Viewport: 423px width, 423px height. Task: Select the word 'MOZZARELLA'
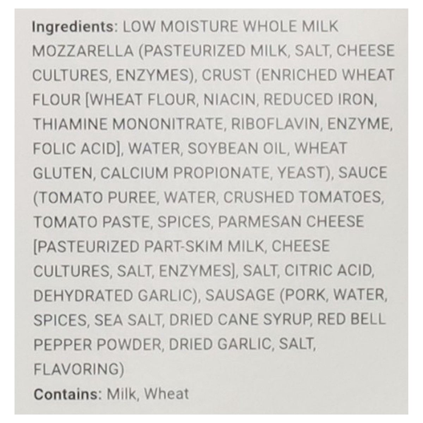tap(83, 51)
